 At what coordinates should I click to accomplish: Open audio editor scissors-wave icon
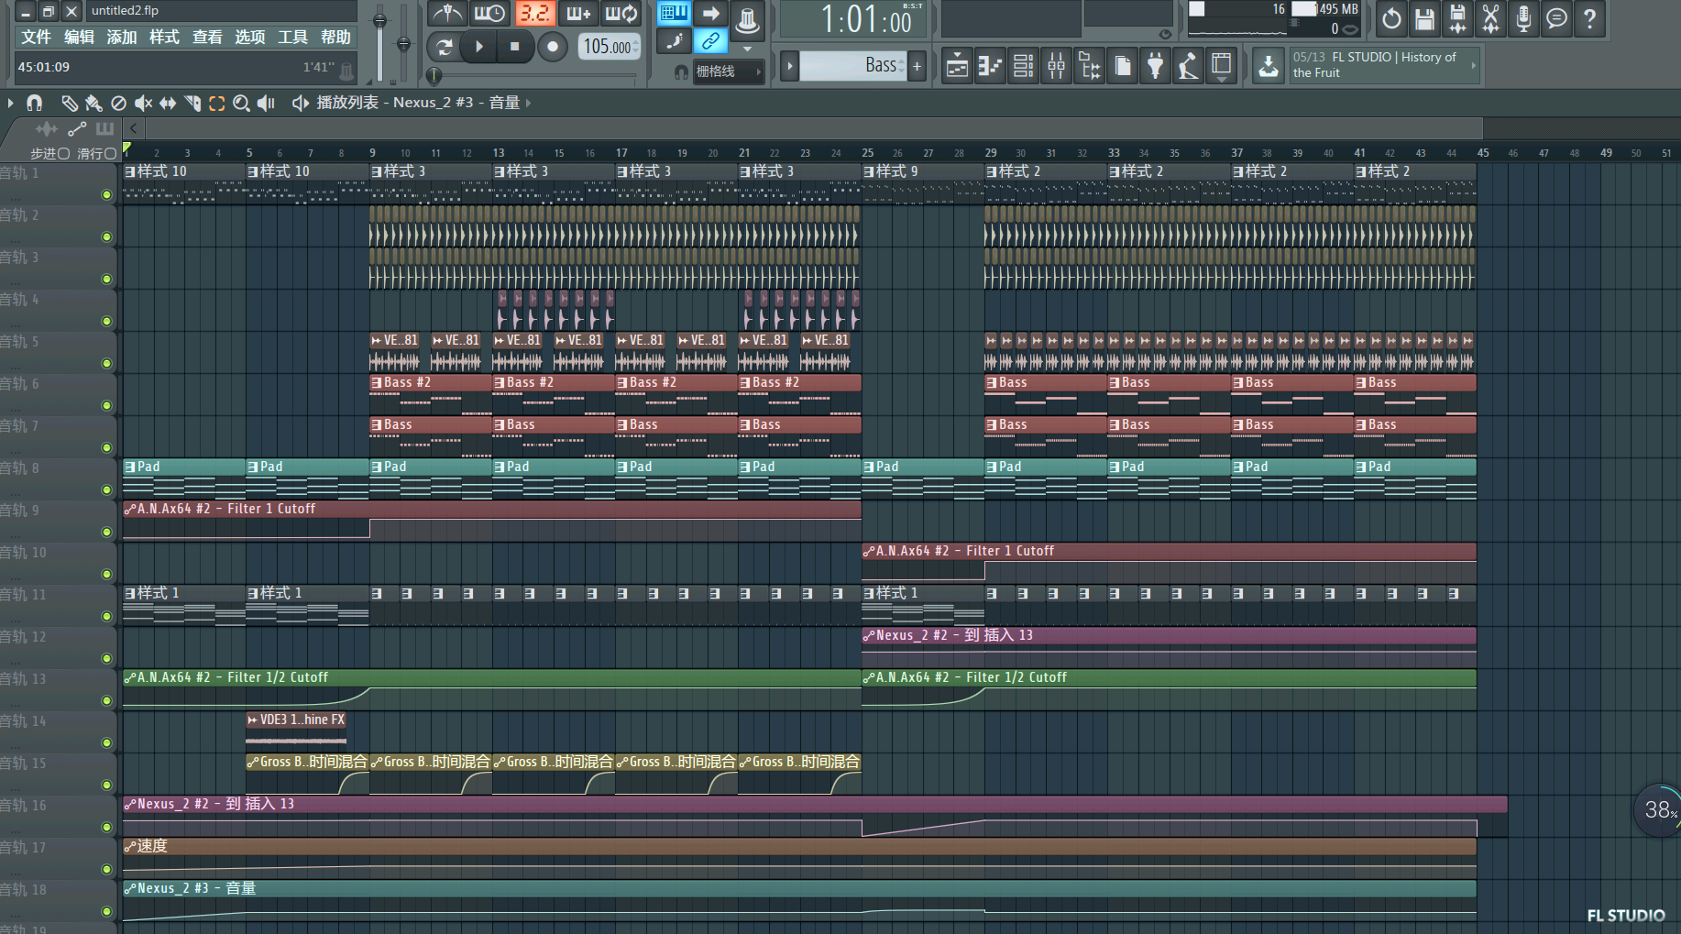pyautogui.click(x=1490, y=18)
